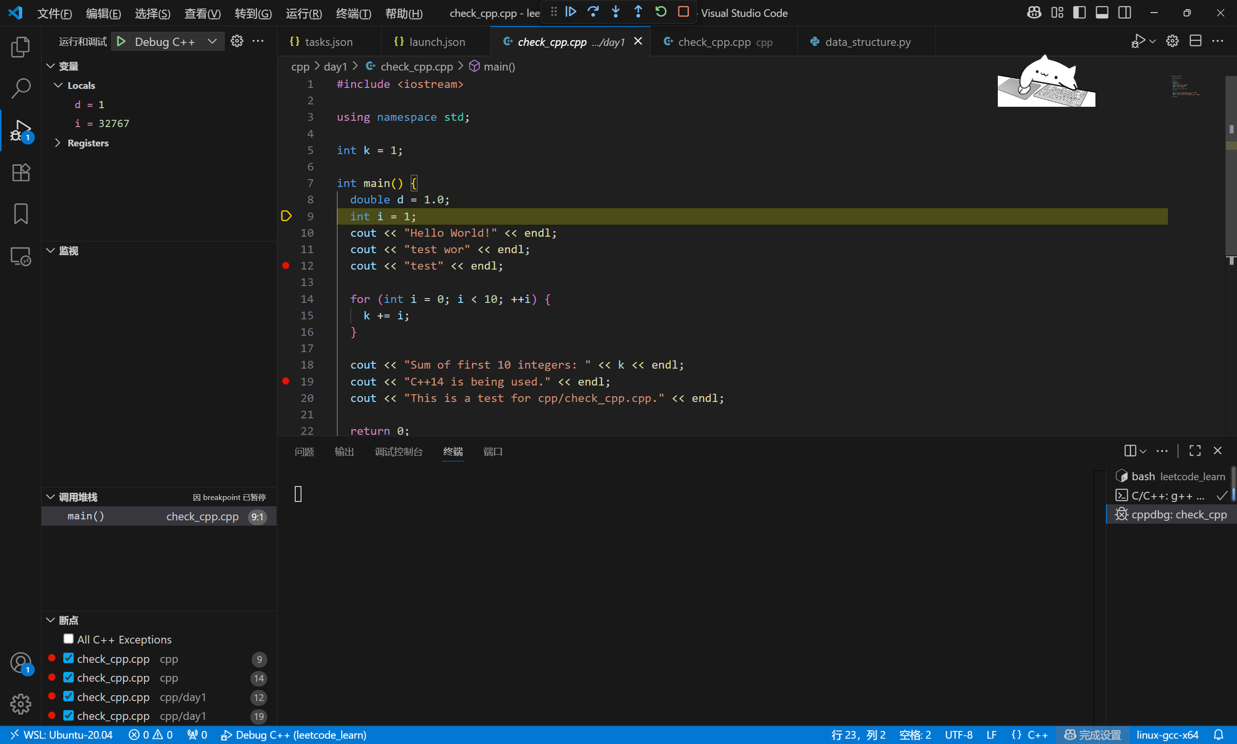The image size is (1237, 744).
Task: Click the editor vertical scrollbar
Action: click(x=1231, y=165)
